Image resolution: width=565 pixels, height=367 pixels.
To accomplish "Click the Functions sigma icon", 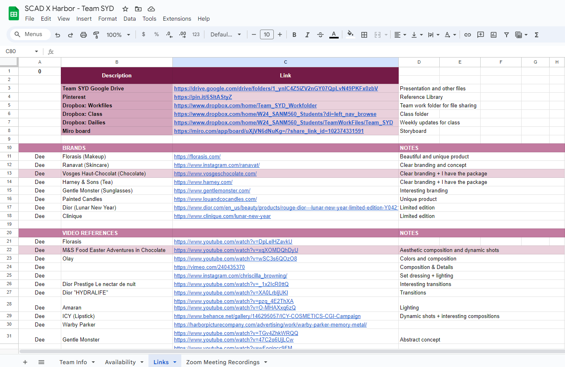I will pyautogui.click(x=537, y=35).
